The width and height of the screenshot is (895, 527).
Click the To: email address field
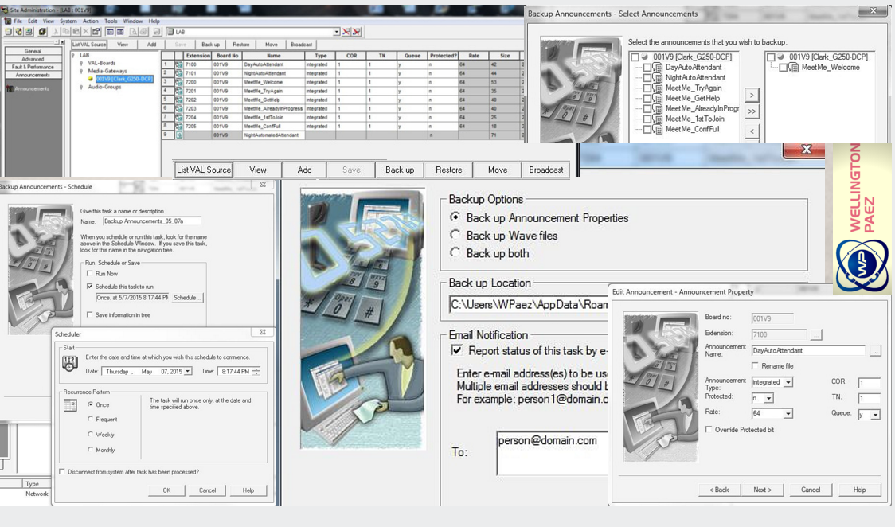pos(553,454)
